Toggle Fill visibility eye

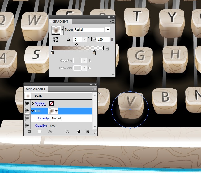click(27, 111)
